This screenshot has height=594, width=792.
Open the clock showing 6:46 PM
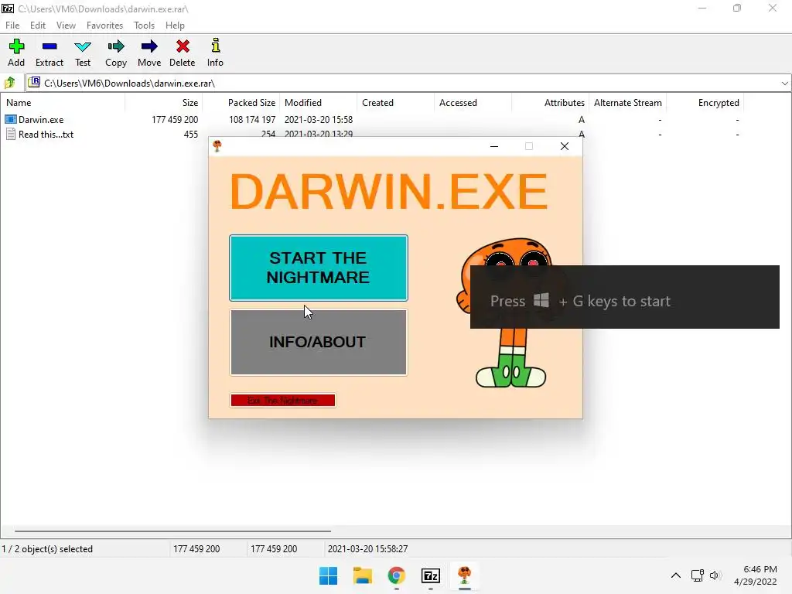tap(755, 575)
